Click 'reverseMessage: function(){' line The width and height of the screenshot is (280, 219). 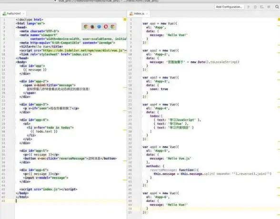[174, 170]
